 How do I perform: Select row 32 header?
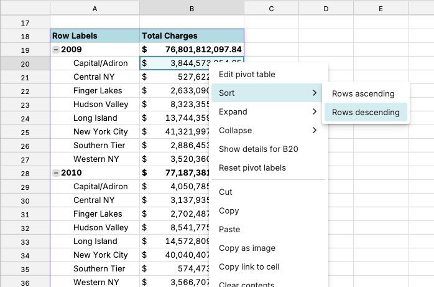25,228
